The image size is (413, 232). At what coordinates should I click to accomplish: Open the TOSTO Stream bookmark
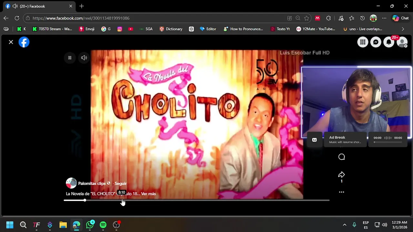click(x=52, y=29)
